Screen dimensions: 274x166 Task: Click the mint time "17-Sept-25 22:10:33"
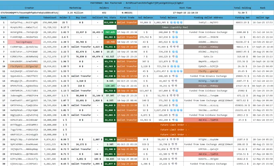[185, 13]
